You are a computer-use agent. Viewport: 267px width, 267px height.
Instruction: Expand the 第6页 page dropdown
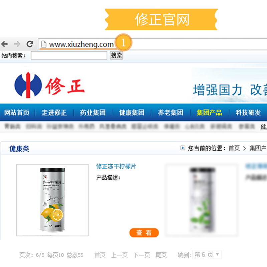tap(207, 255)
